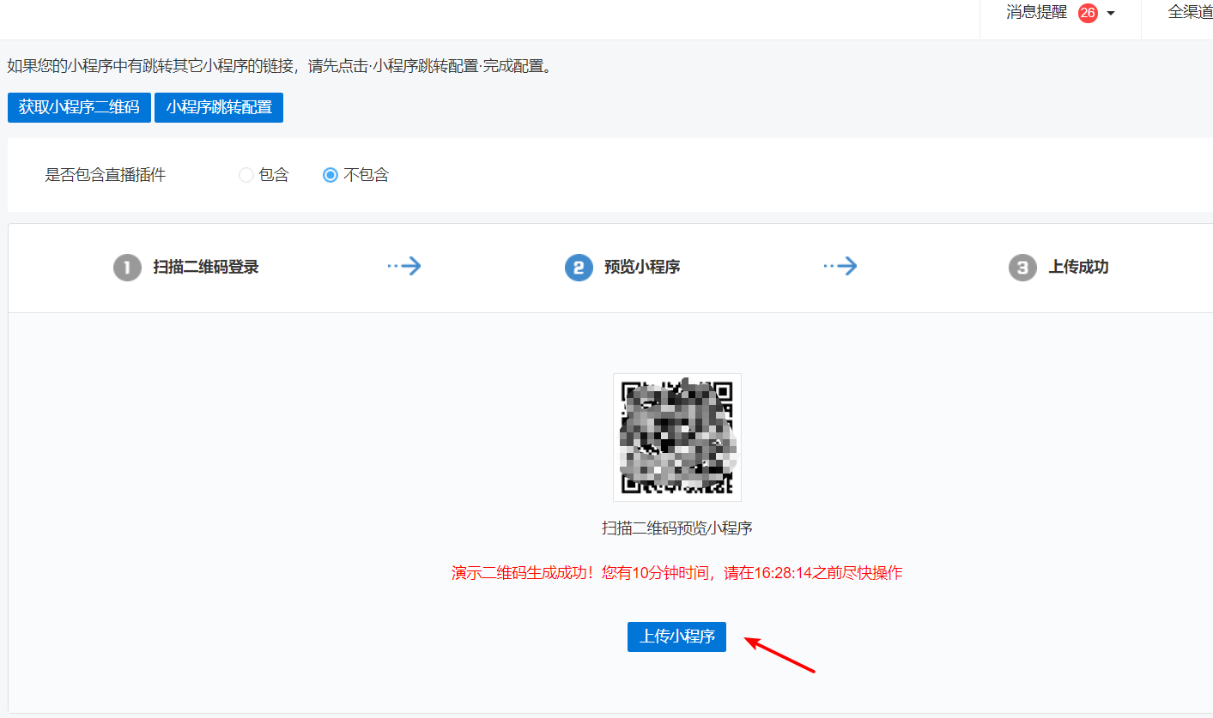This screenshot has height=718, width=1213.
Task: Select the 上传成功 step label
Action: (x=1078, y=267)
